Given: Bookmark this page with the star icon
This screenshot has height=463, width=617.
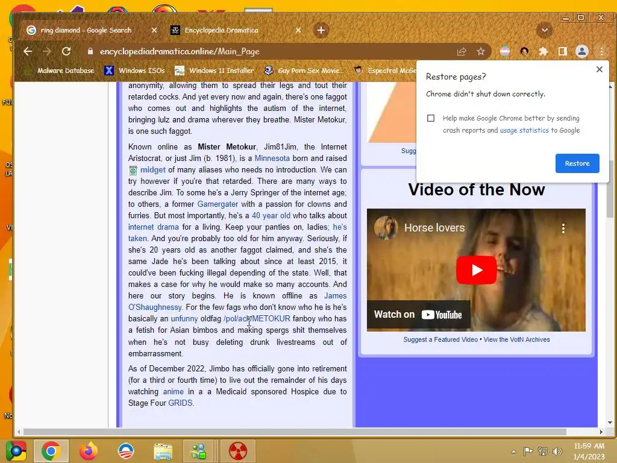Looking at the screenshot, I should coord(480,51).
